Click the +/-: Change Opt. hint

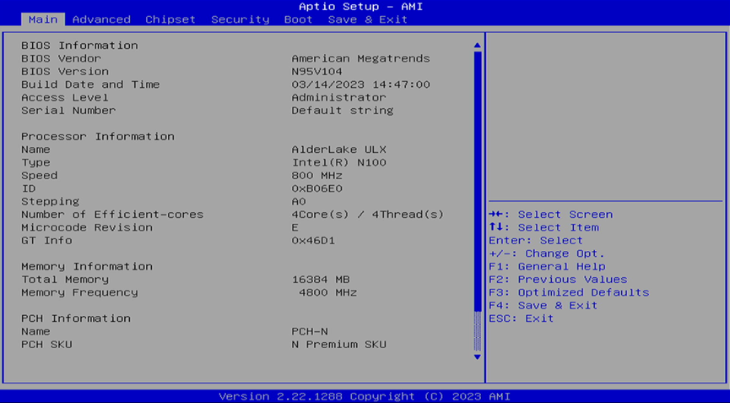tap(547, 254)
